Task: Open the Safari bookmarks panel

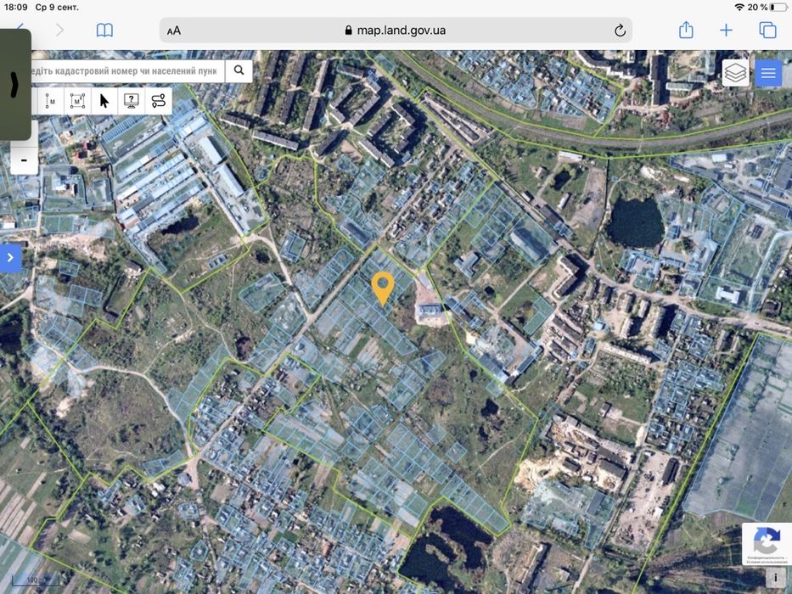Action: [x=104, y=31]
